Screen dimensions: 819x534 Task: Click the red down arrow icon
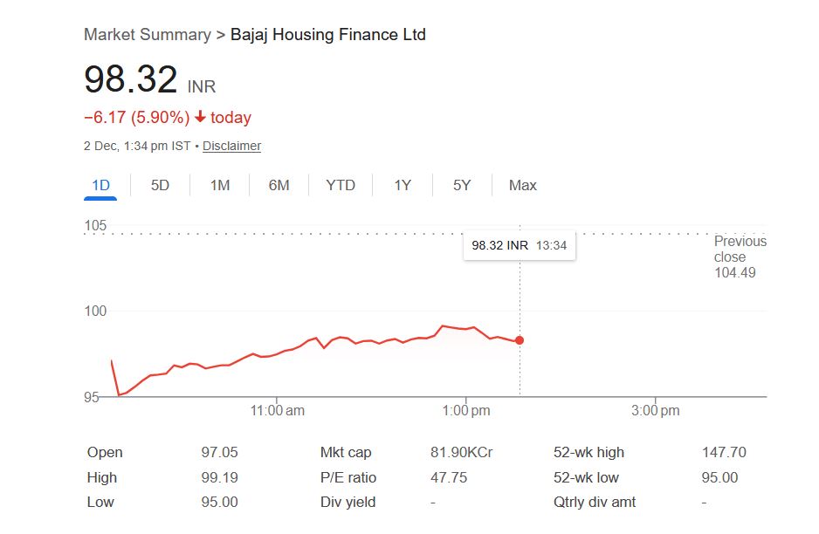pos(200,118)
